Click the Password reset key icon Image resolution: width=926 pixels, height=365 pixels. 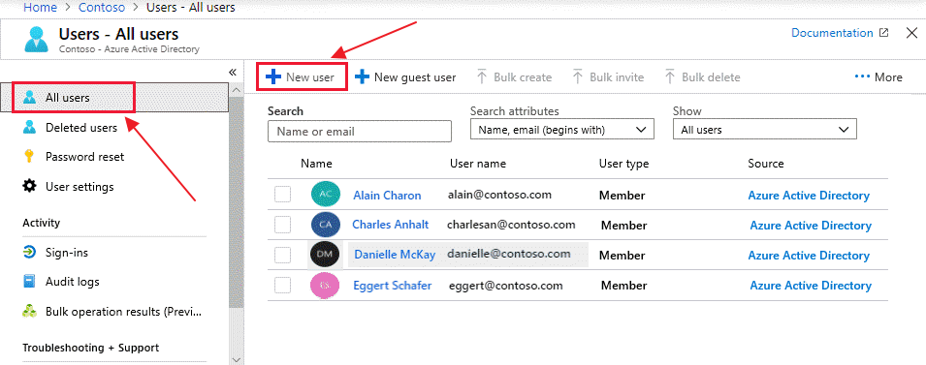pos(29,157)
